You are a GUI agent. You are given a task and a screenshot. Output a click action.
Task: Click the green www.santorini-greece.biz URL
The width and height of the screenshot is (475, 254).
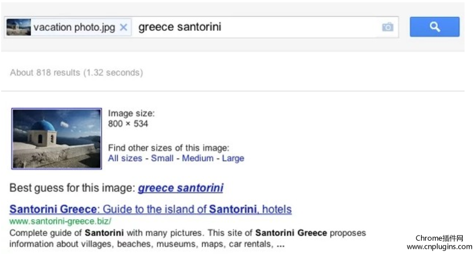(x=60, y=222)
